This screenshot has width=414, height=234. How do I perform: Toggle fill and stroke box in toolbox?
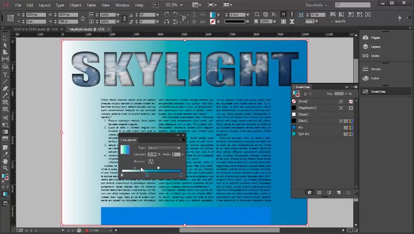click(5, 177)
